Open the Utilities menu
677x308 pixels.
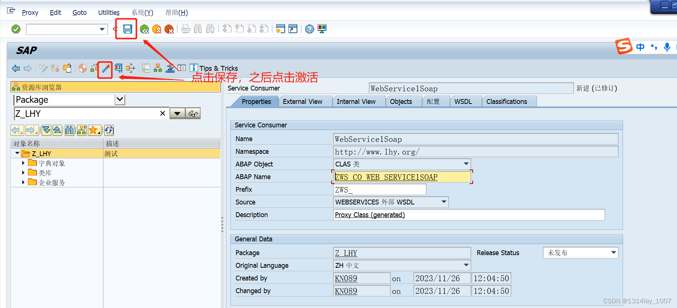click(x=109, y=13)
